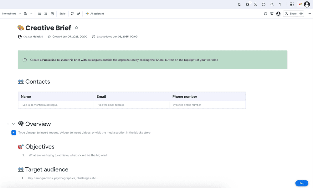Open the comments bubble icon

click(x=265, y=13)
